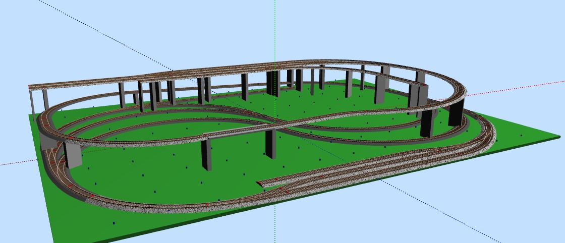Select the foreground siding track's open end
The width and height of the screenshot is (565, 243).
point(260,183)
